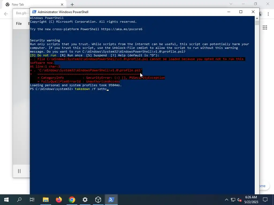Open the Start menu
Image resolution: width=274 pixels, height=205 pixels.
pyautogui.click(x=6, y=200)
